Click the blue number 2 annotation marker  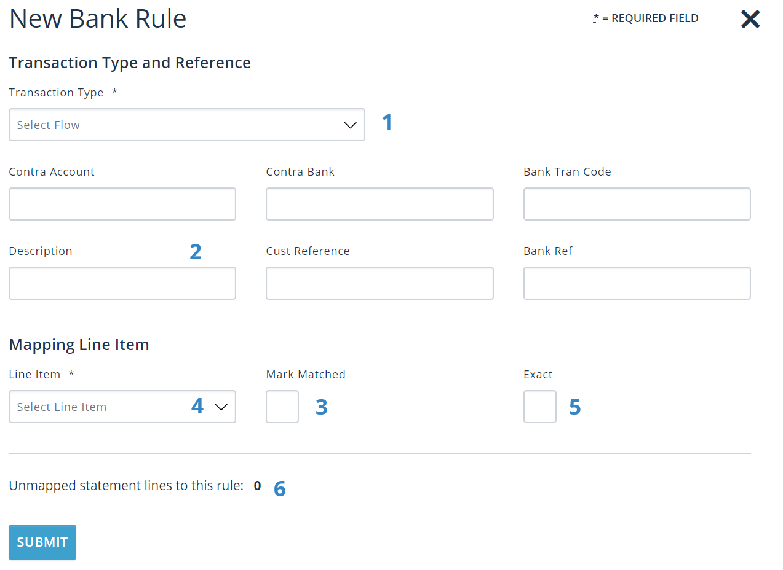196,251
